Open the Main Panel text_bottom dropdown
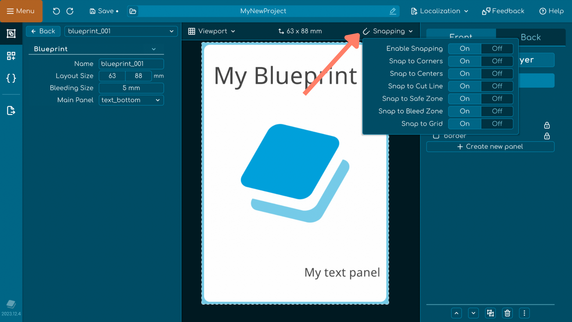 tap(131, 100)
